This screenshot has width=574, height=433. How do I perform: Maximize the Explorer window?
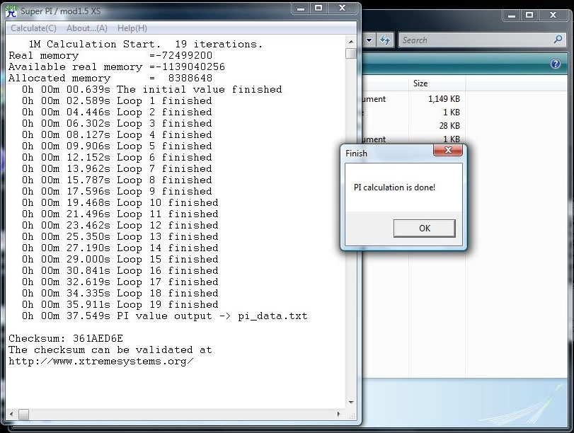click(529, 15)
